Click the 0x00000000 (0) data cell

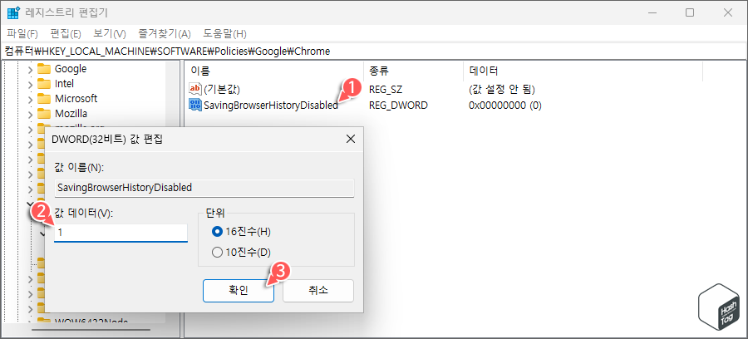pos(505,106)
